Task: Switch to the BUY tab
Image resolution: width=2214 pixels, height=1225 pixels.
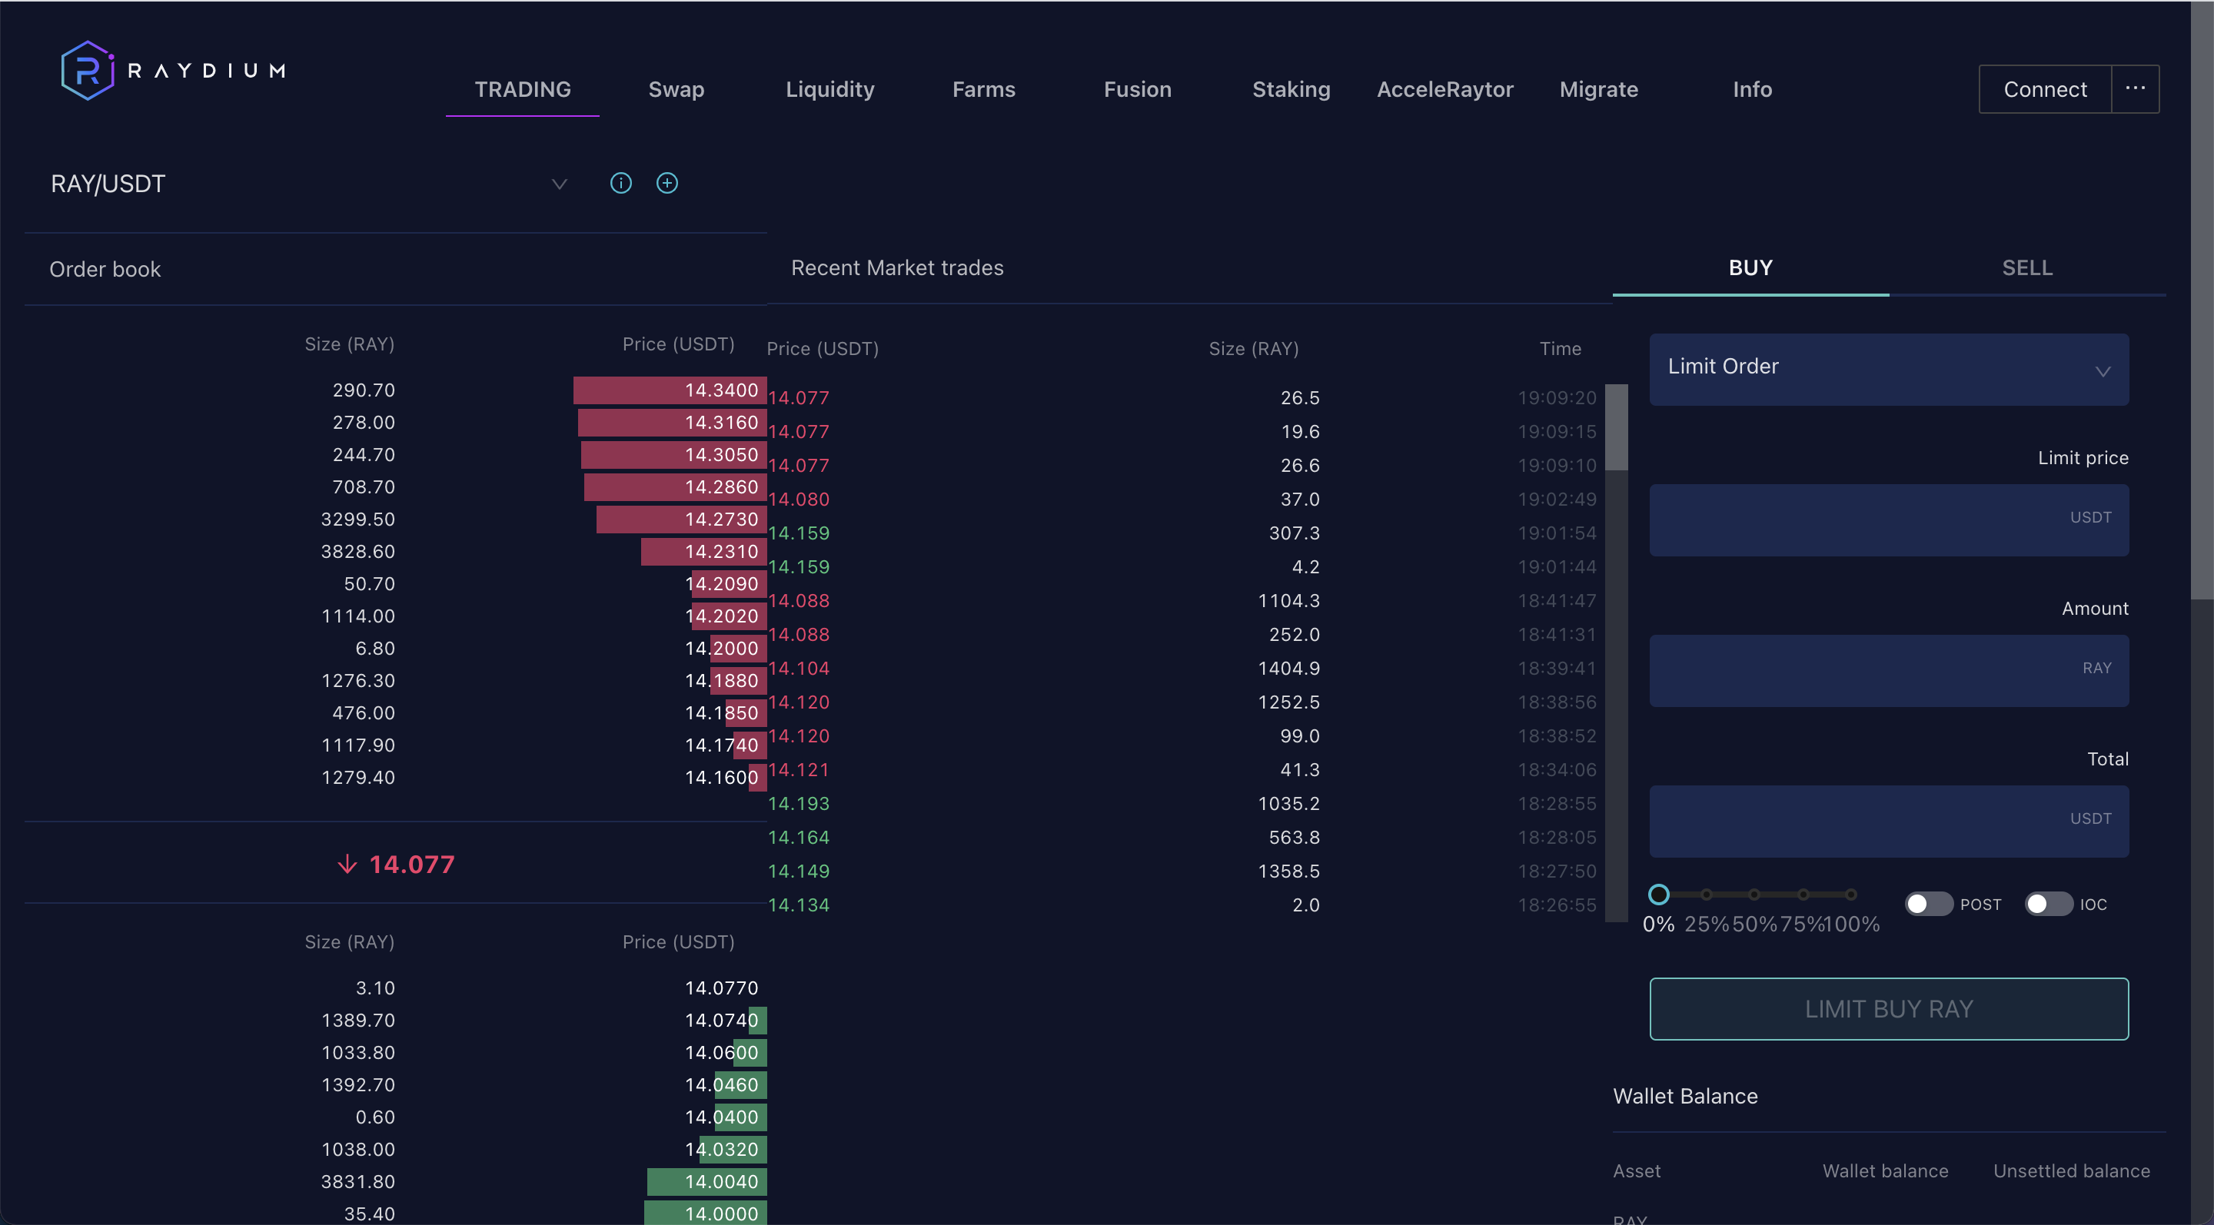Action: tap(1750, 268)
